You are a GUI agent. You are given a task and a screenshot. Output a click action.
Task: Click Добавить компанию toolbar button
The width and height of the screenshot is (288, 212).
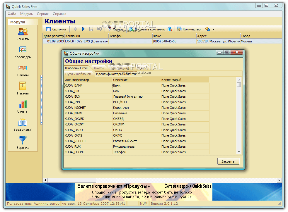coord(147,29)
